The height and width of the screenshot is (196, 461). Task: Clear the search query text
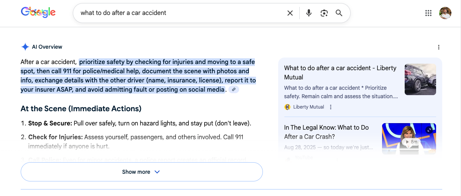(290, 13)
